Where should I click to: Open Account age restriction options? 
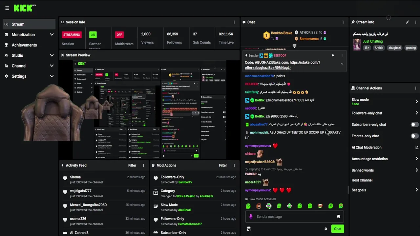click(417, 159)
